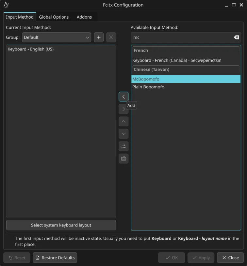Click the Restore Defaults button

[x=55, y=258]
